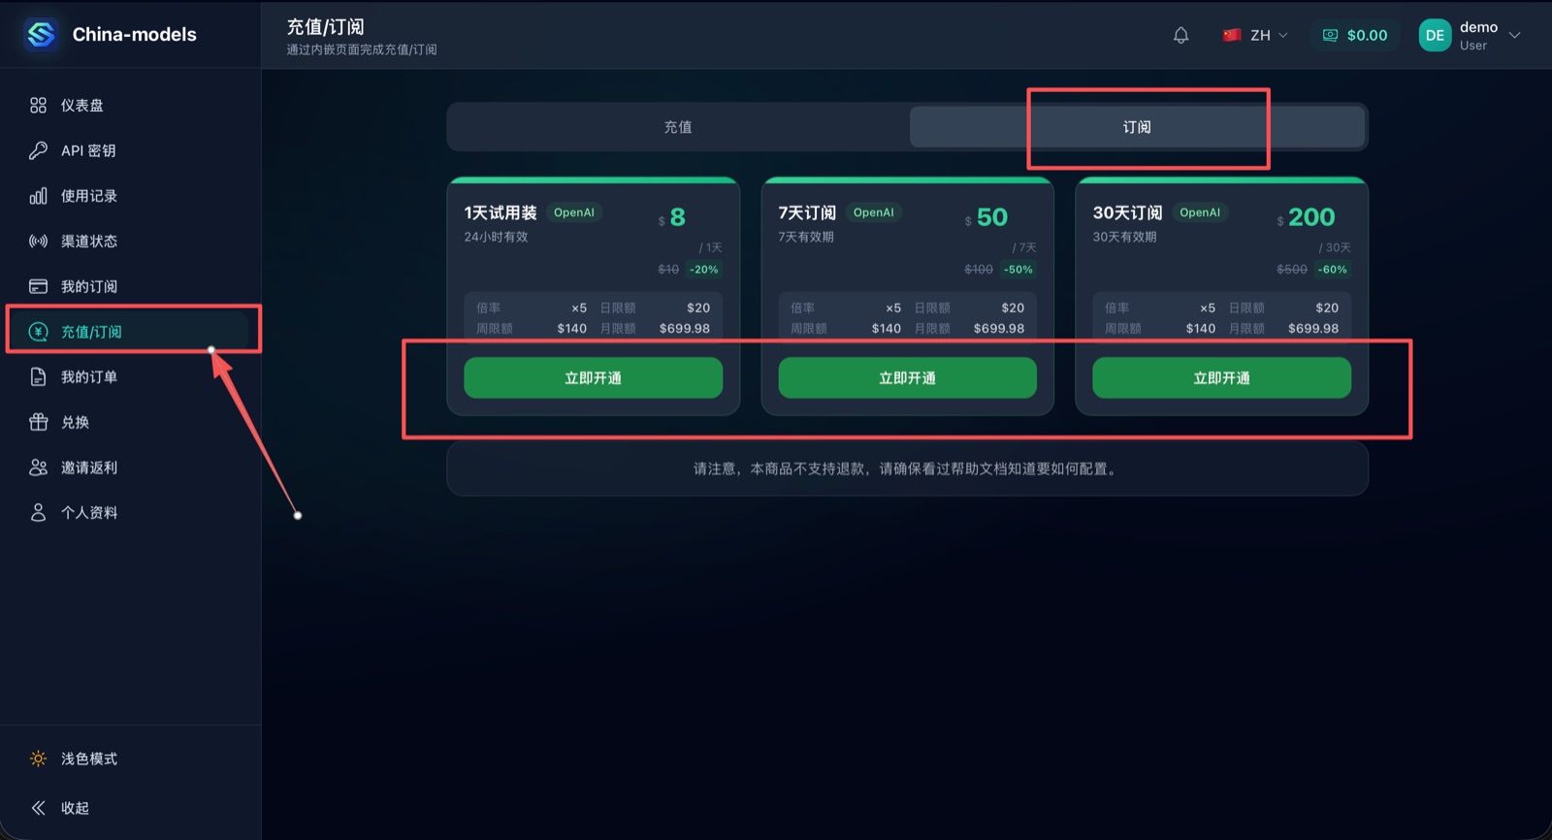1552x840 pixels.
Task: Click the -60% discount badge
Action: coord(1333,270)
